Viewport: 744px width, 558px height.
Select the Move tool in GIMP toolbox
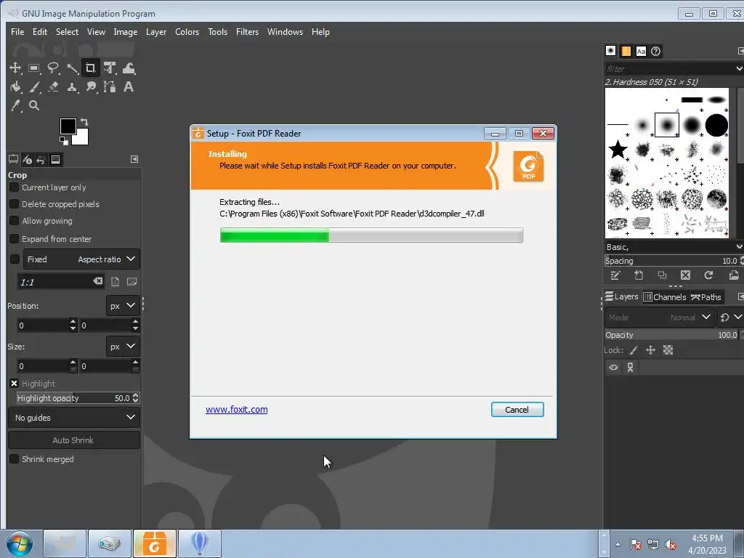click(15, 68)
